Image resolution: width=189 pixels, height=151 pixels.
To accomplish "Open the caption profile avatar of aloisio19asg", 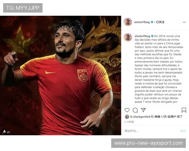I will tap(128, 37).
